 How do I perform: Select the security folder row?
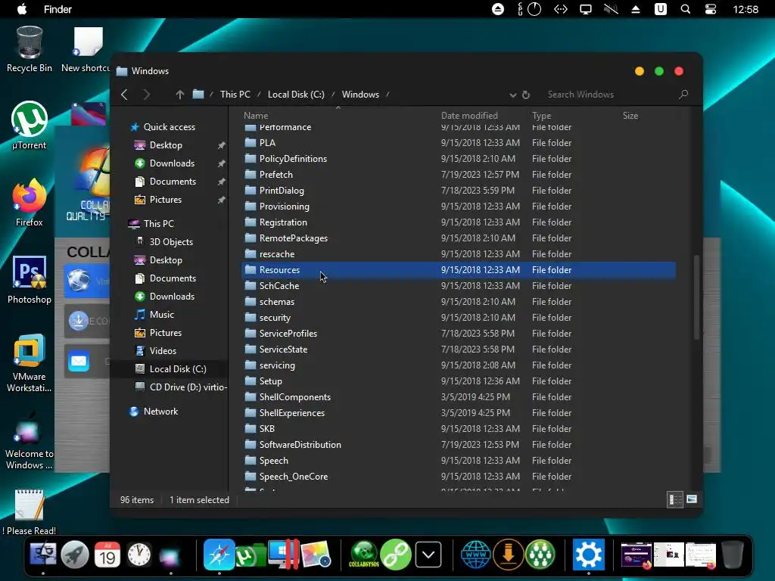coord(458,318)
